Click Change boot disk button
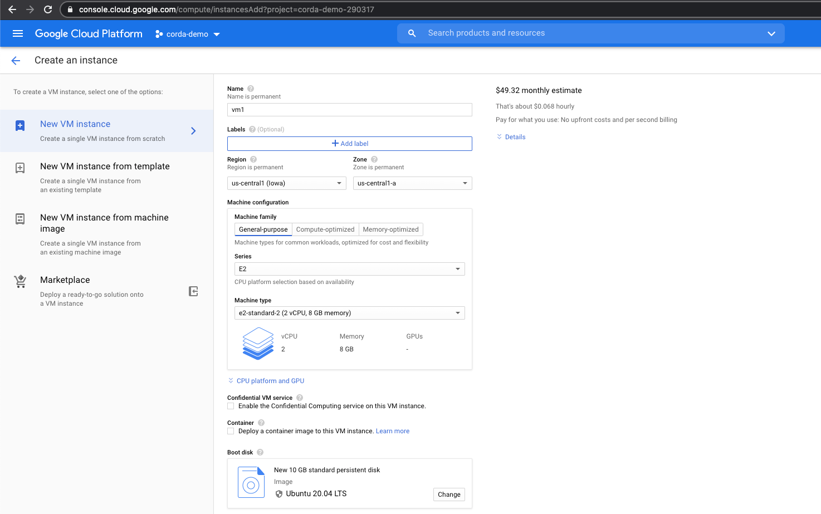821x514 pixels. [449, 495]
